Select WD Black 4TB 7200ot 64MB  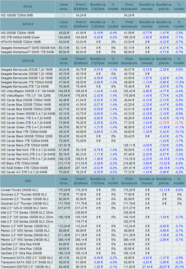tap(20, 164)
